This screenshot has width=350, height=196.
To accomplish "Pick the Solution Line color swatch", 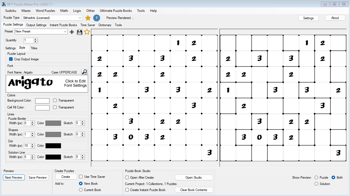I will pyautogui.click(x=53, y=157).
